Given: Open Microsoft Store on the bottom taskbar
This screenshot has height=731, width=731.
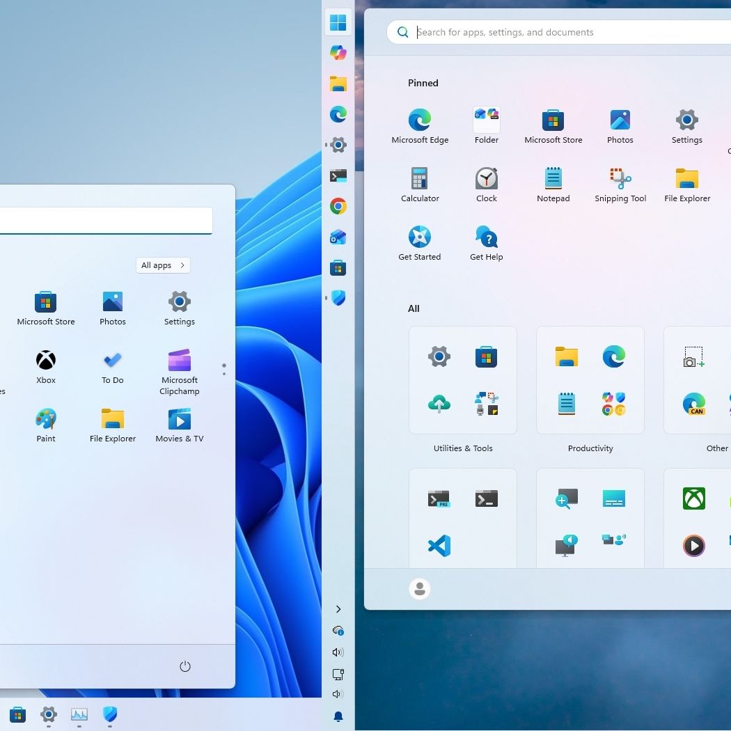Looking at the screenshot, I should click(17, 714).
